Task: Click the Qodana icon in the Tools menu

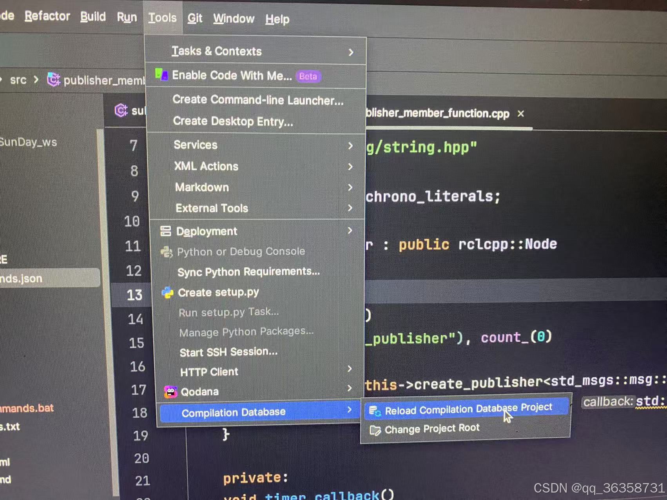Action: (170, 391)
